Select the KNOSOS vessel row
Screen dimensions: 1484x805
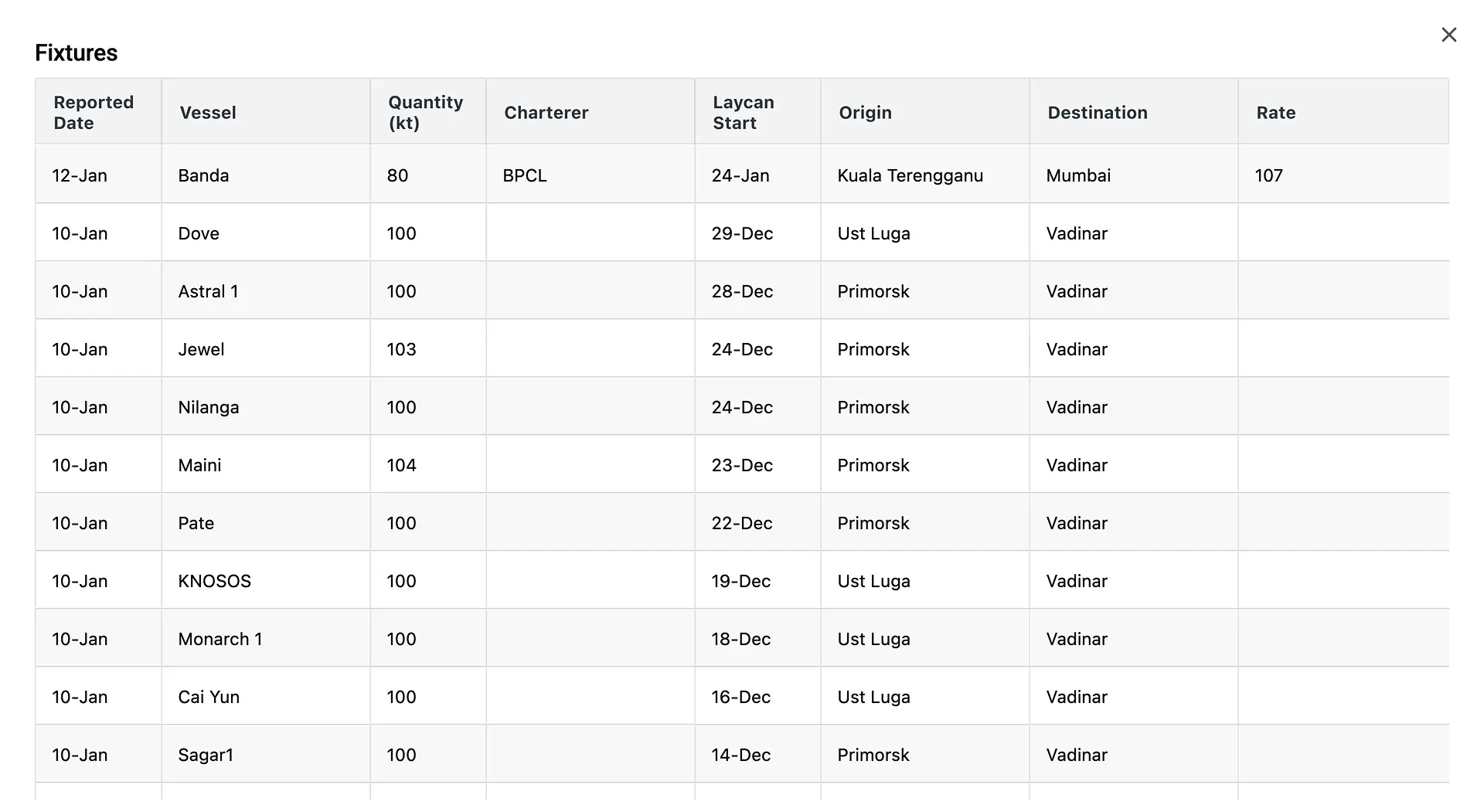(214, 580)
